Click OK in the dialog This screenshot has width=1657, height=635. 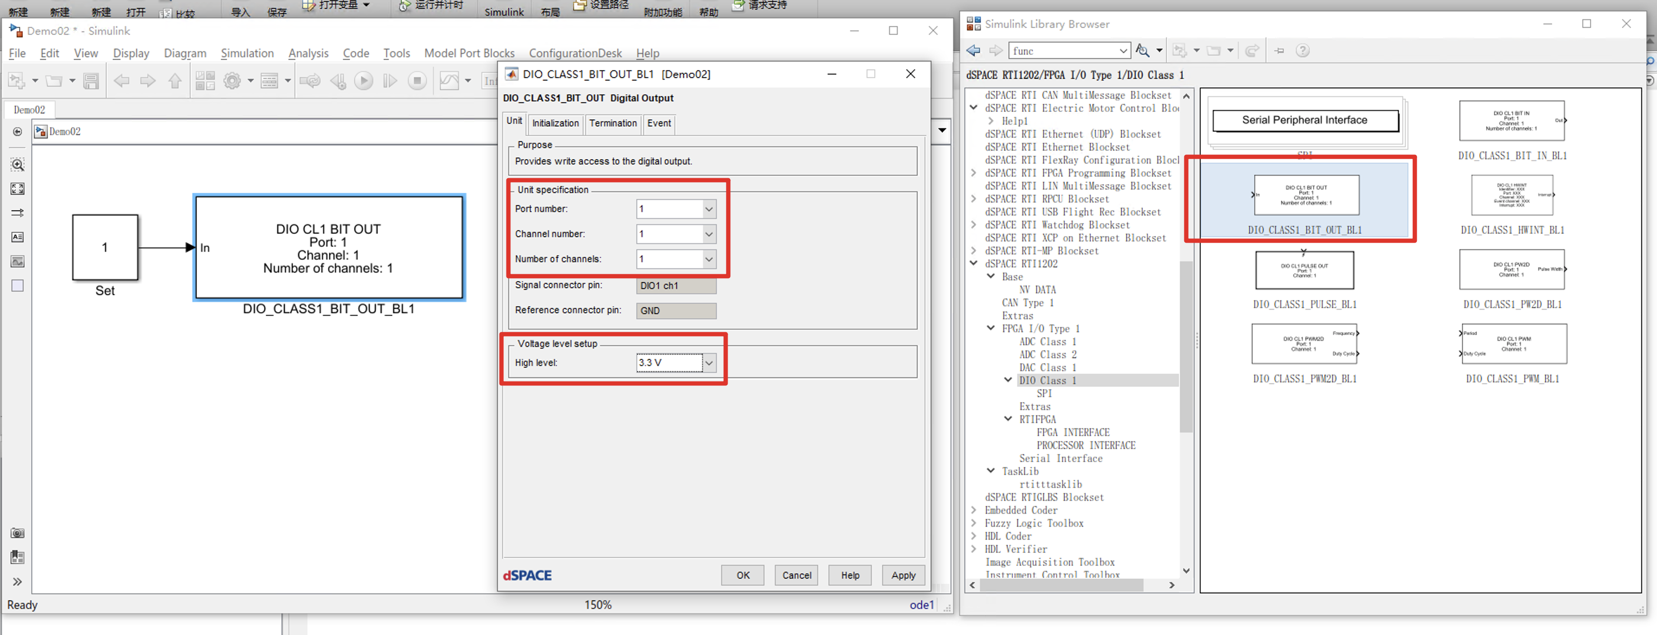(x=743, y=575)
